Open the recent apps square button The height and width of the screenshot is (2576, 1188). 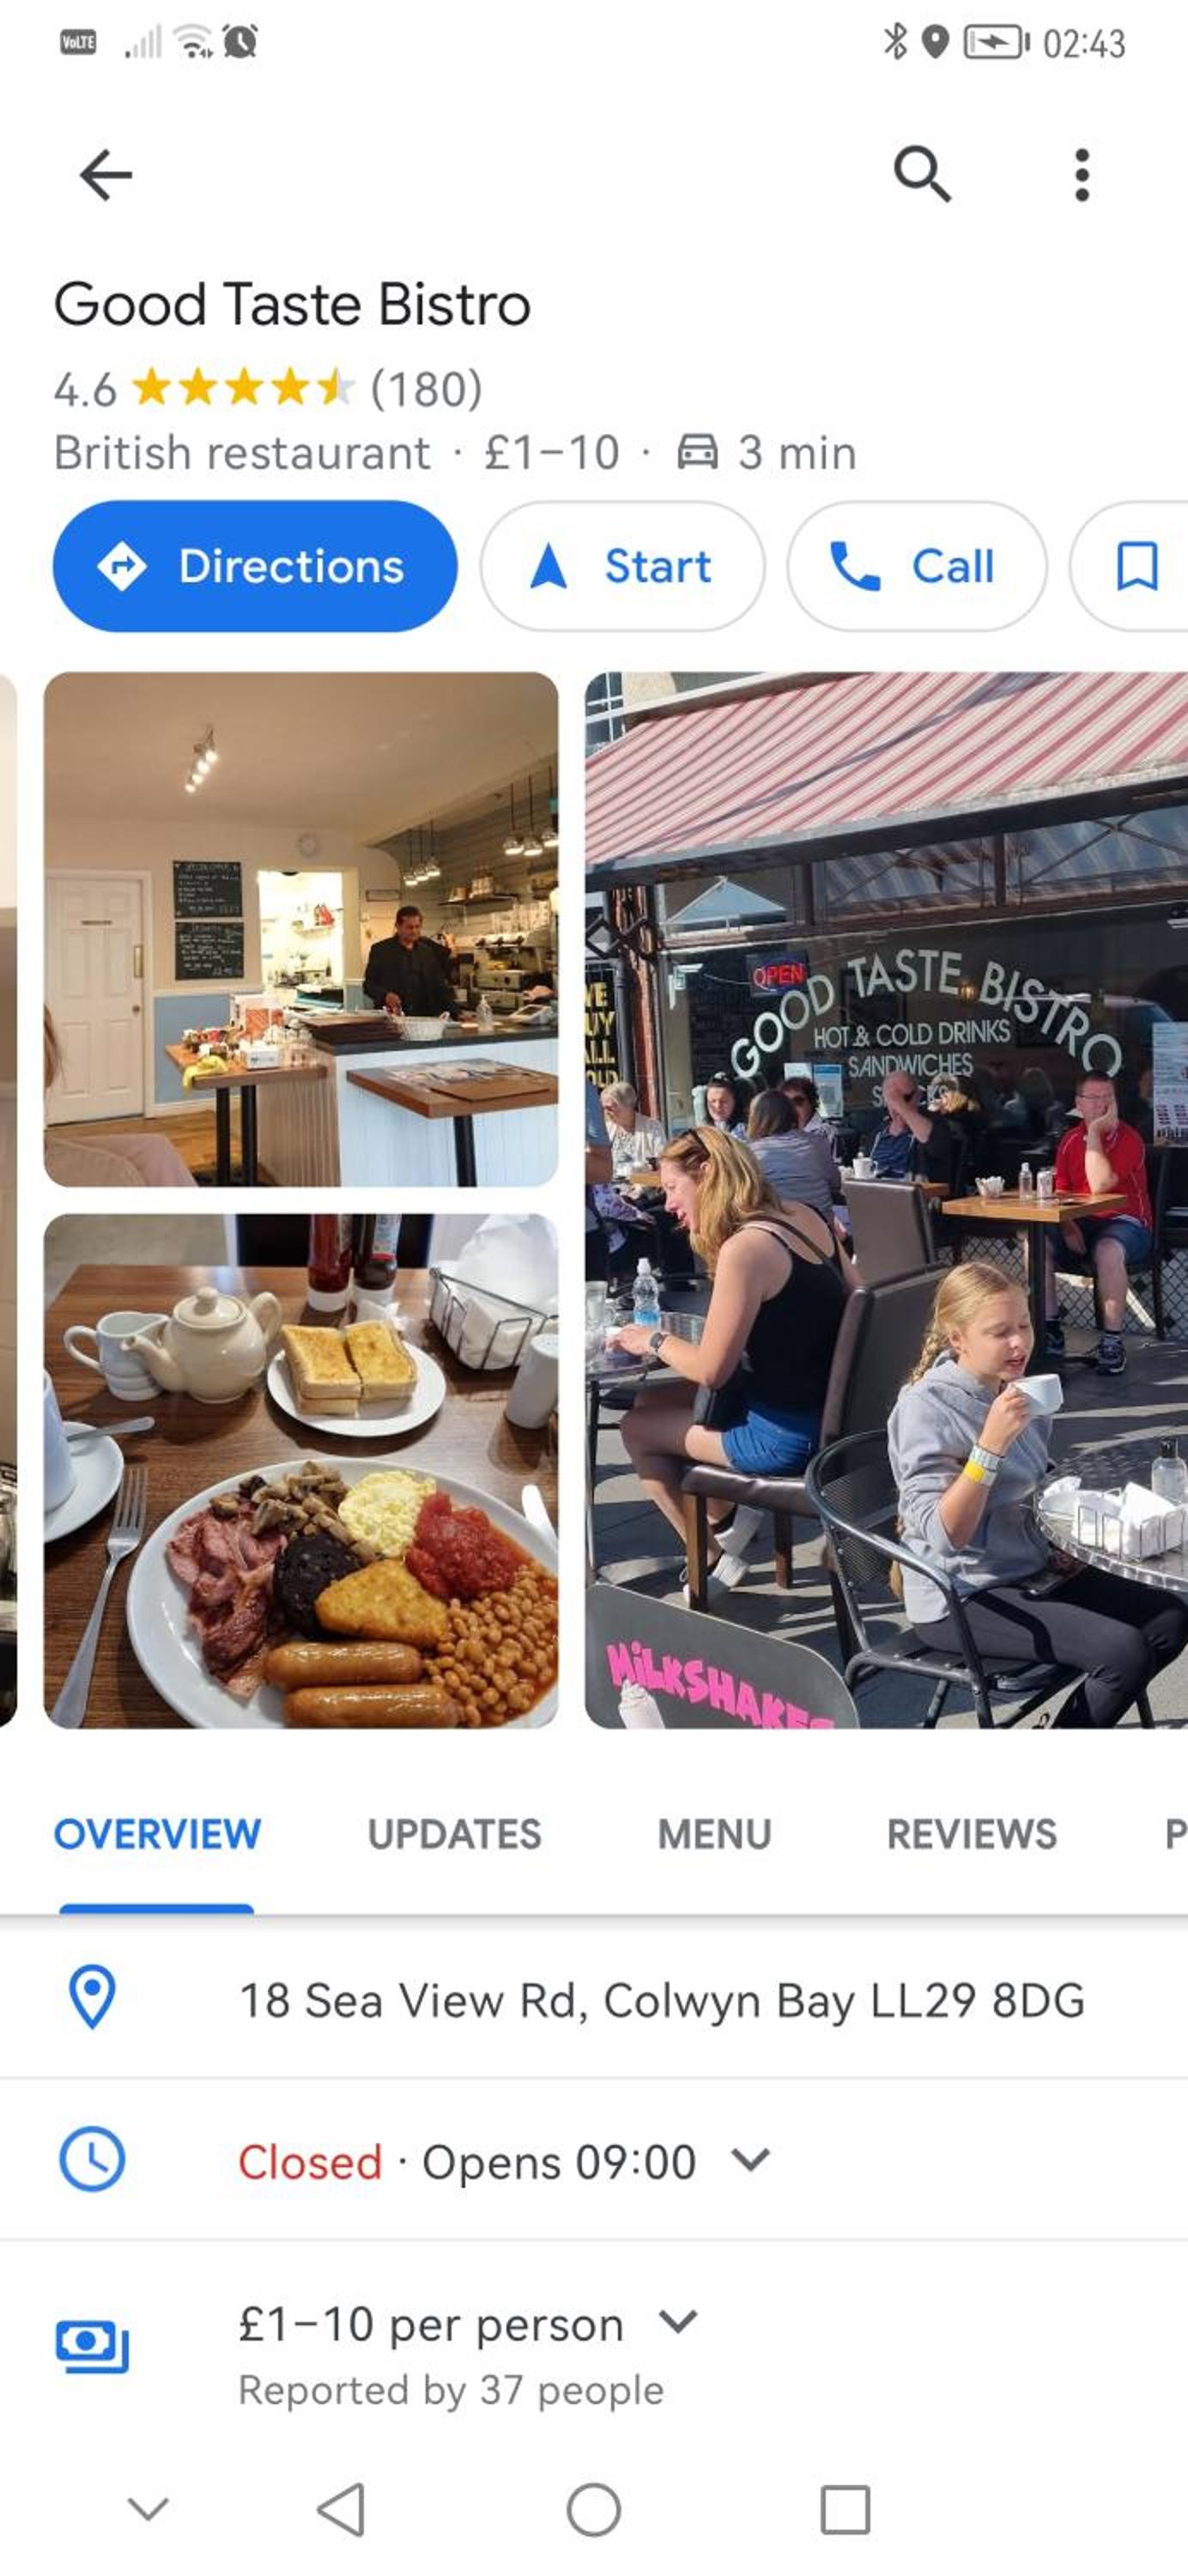pyautogui.click(x=845, y=2510)
